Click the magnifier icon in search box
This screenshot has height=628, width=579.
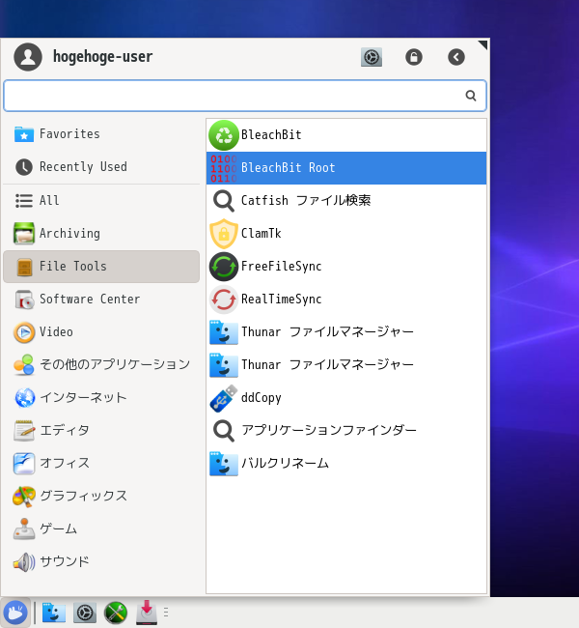point(471,96)
